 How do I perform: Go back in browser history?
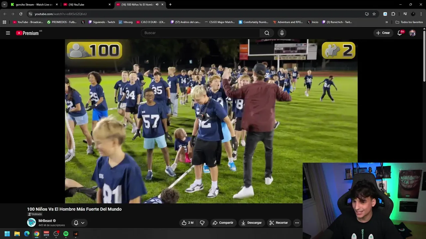(5, 14)
